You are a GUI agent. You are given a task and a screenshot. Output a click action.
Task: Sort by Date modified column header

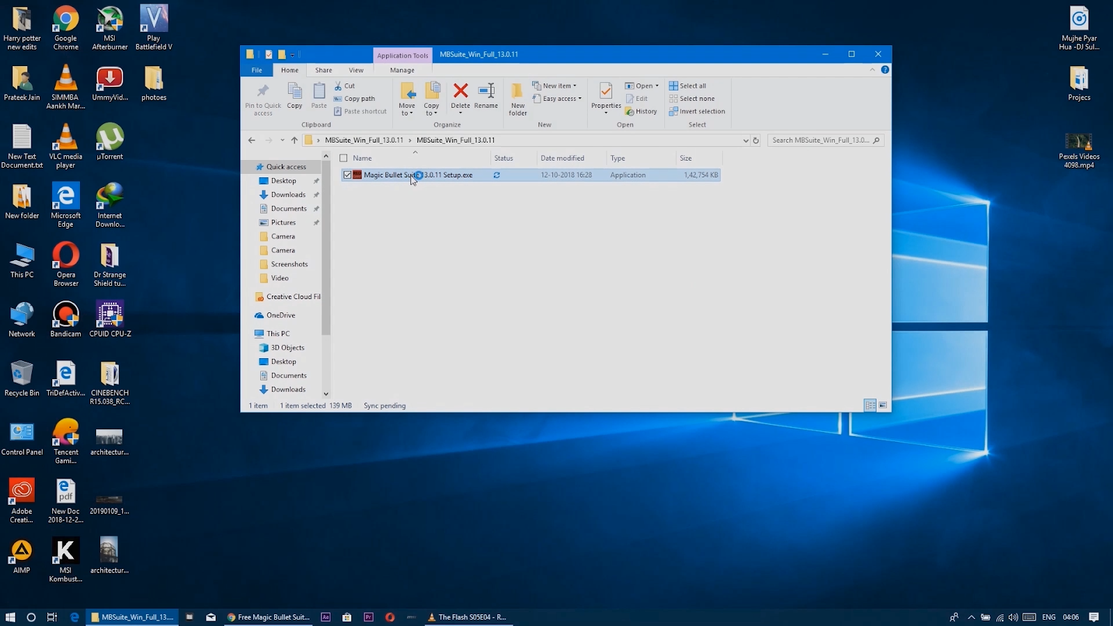tap(571, 159)
